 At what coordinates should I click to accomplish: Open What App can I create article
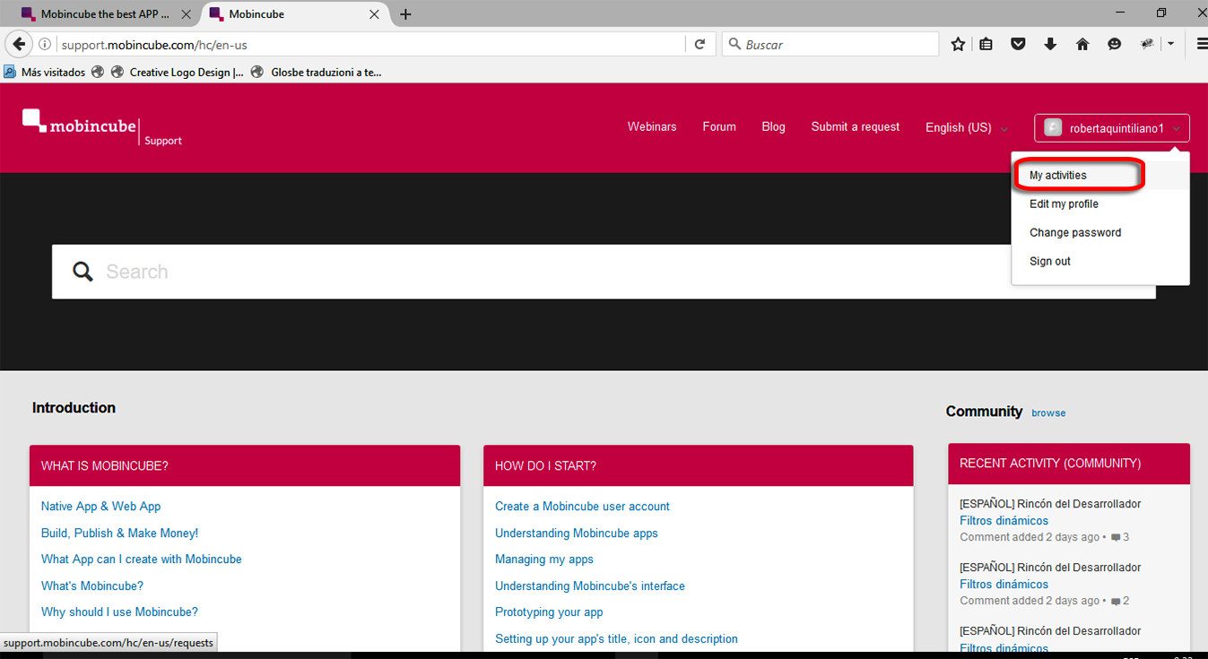pyautogui.click(x=141, y=559)
